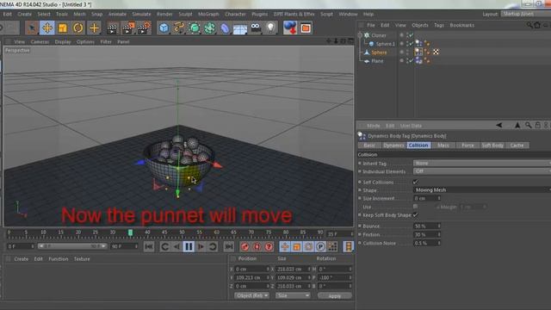Open the Object Manager Tags menu
This screenshot has width=551, height=310.
point(438,25)
